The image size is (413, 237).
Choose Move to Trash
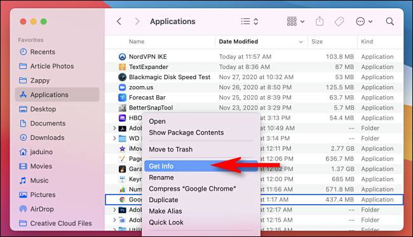coord(201,150)
